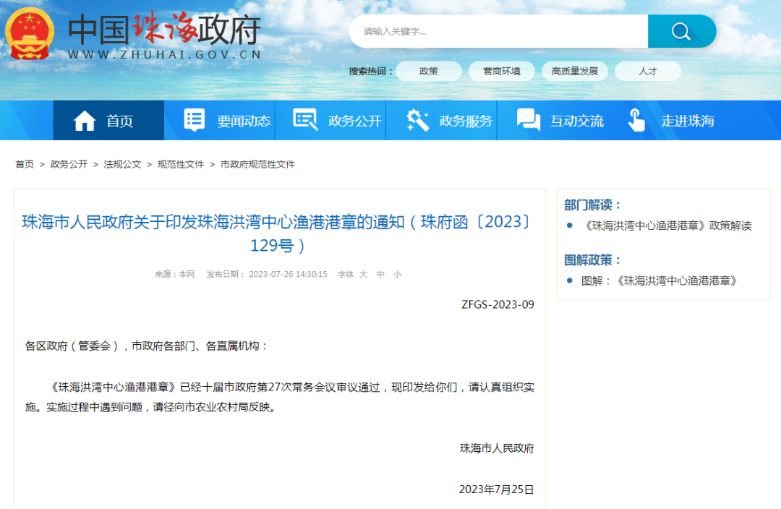Screen dimensions: 781x509
Task: Click the magnifying glass search icon
Action: [x=680, y=31]
